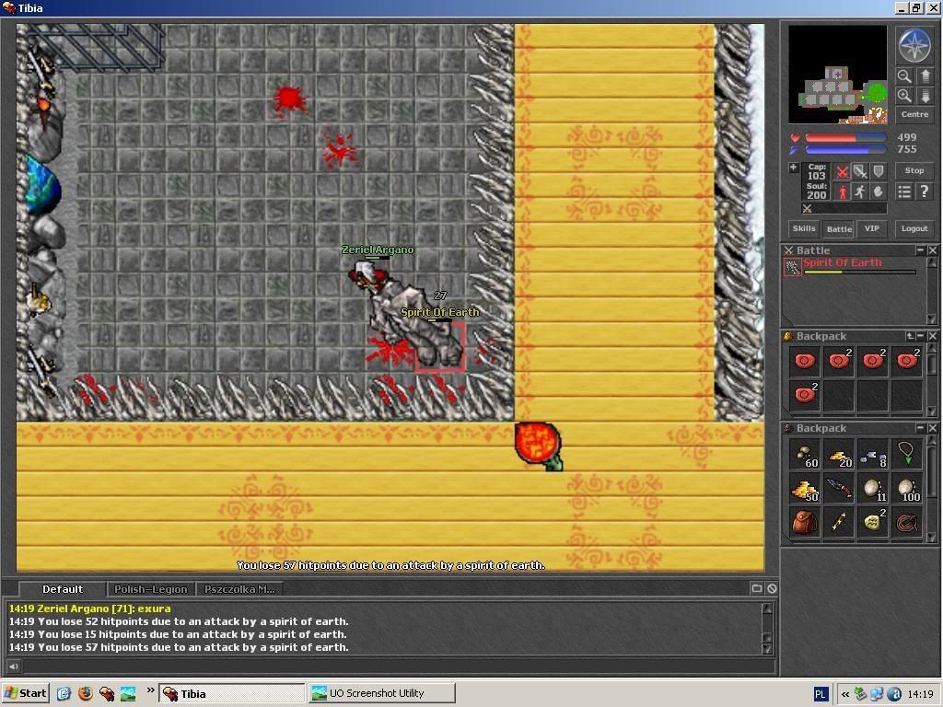
Task: Toggle stand-while-fighting mode (red figure)
Action: [842, 191]
